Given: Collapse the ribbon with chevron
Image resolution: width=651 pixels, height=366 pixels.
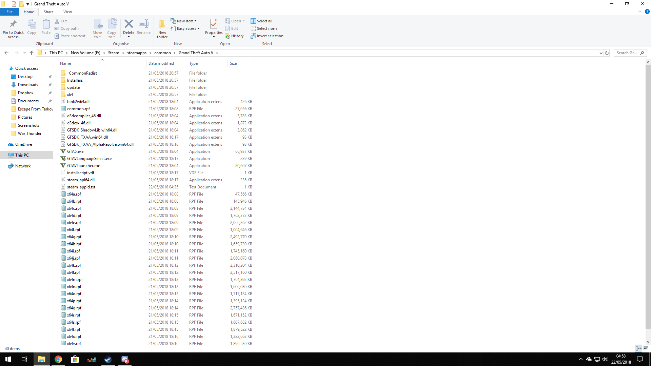Looking at the screenshot, I should pos(640,12).
